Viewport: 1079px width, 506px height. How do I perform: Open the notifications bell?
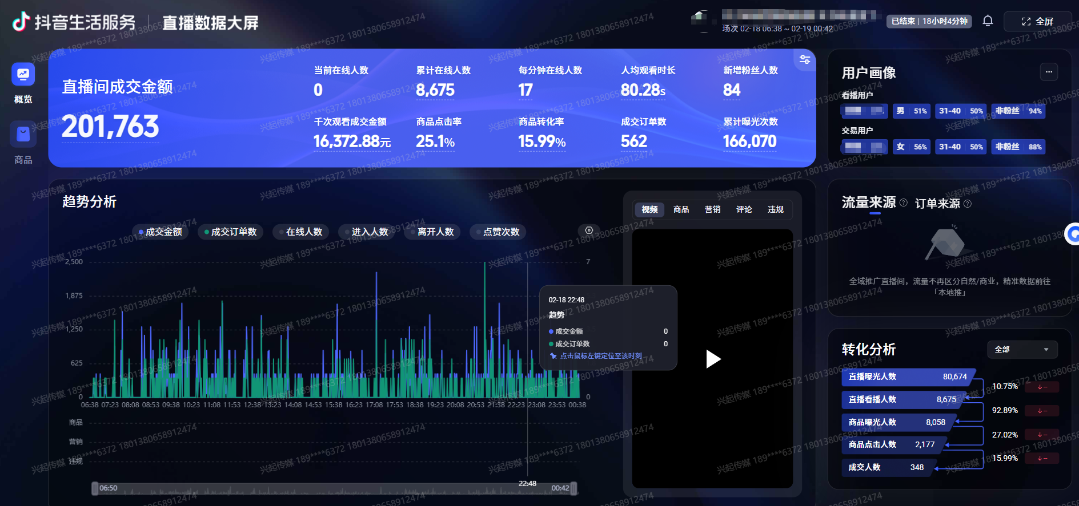988,21
